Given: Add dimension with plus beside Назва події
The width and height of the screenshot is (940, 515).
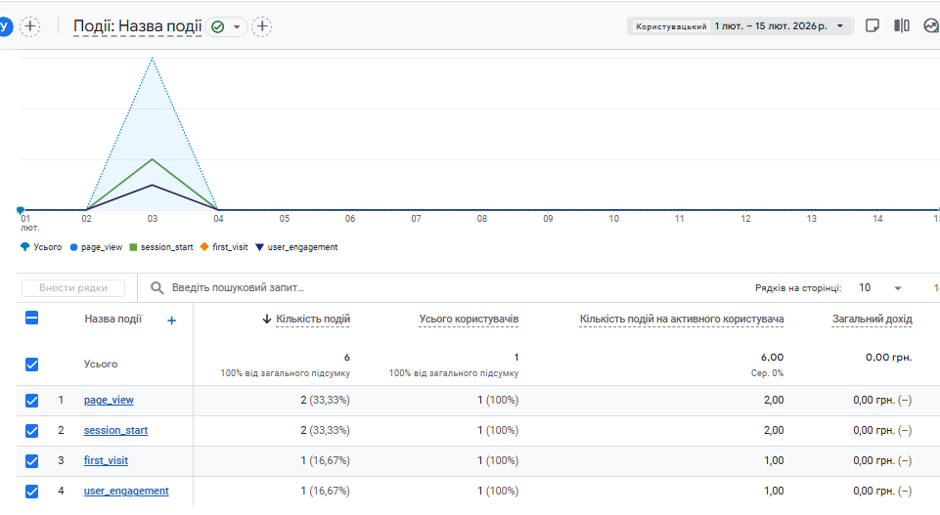Looking at the screenshot, I should [x=172, y=320].
